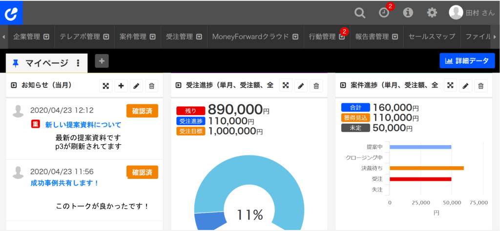Edit the 案件進捗 panel with pencil icon
This screenshot has width=500, height=231.
tap(466, 86)
